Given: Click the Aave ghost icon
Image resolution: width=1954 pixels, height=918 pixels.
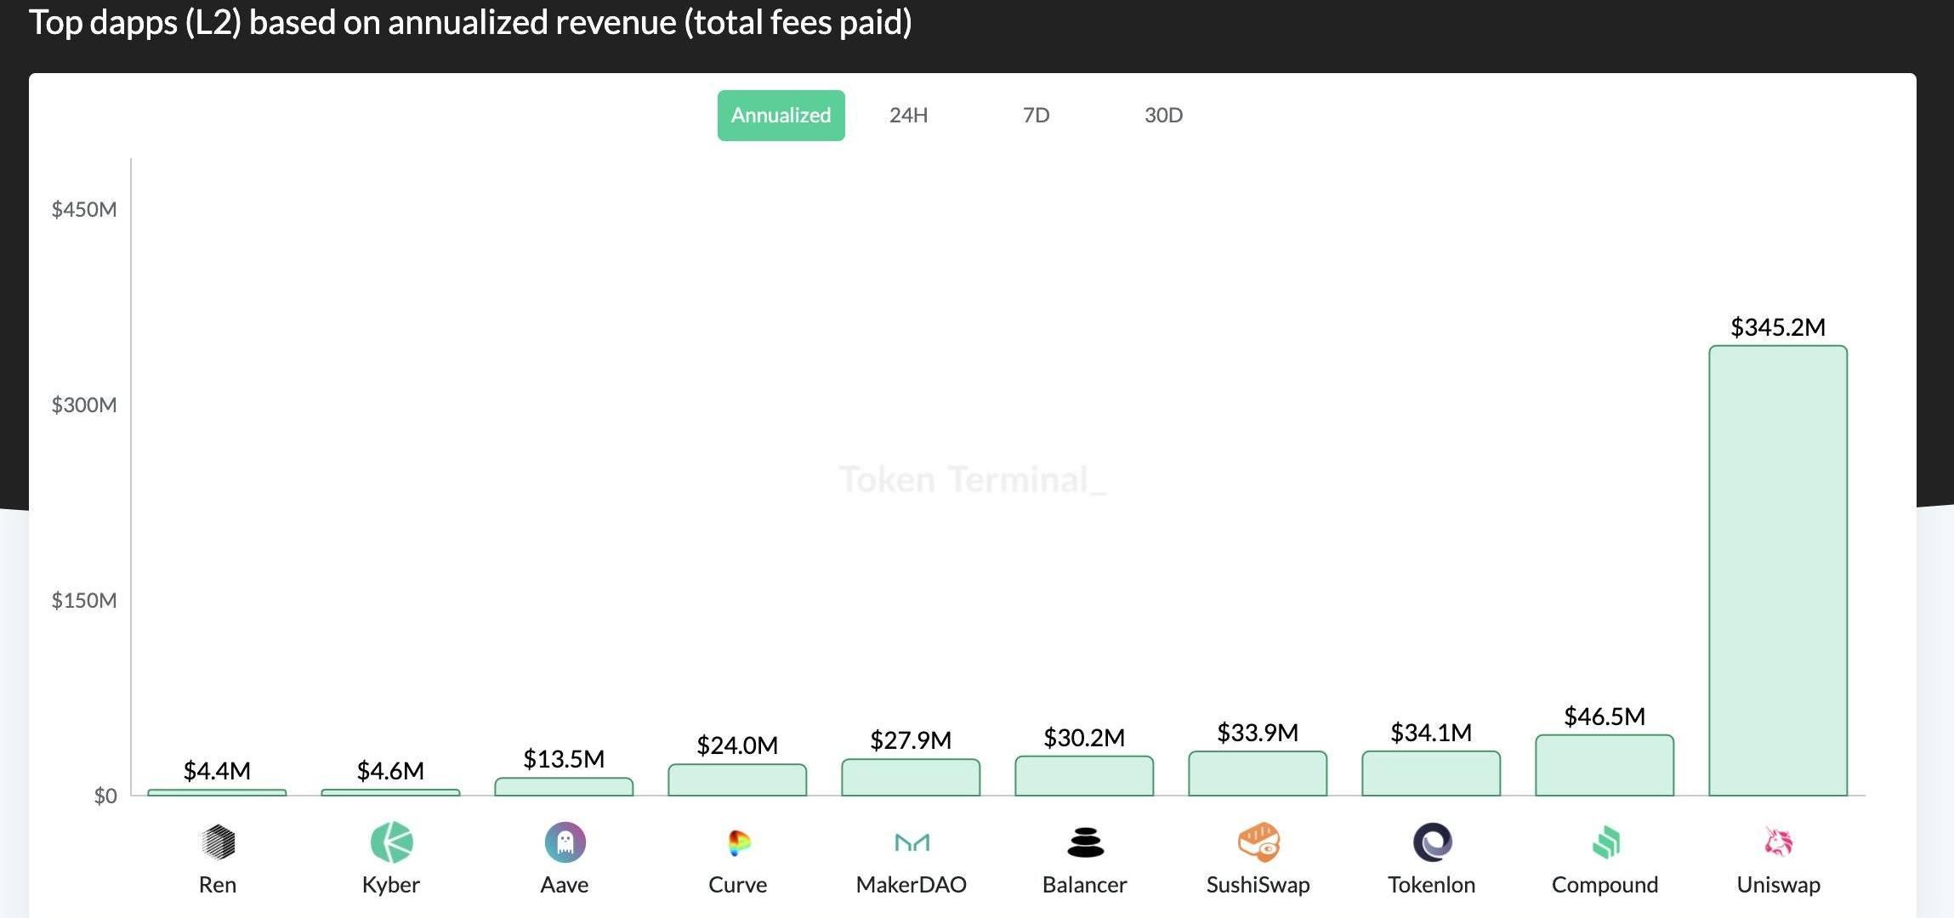Looking at the screenshot, I should tap(565, 842).
